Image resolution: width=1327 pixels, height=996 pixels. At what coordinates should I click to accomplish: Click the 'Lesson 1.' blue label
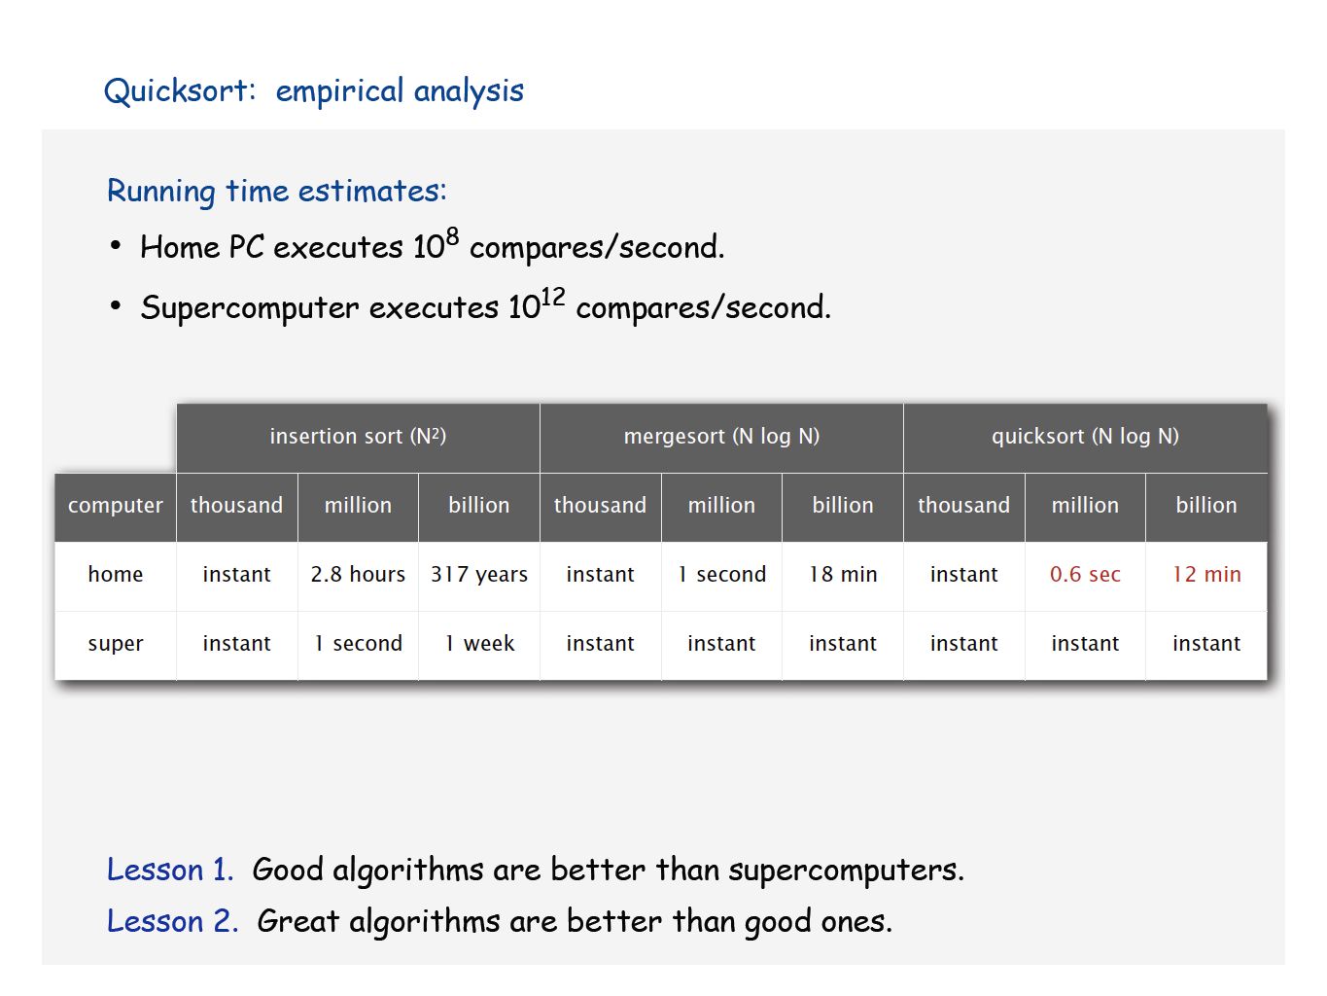click(170, 870)
